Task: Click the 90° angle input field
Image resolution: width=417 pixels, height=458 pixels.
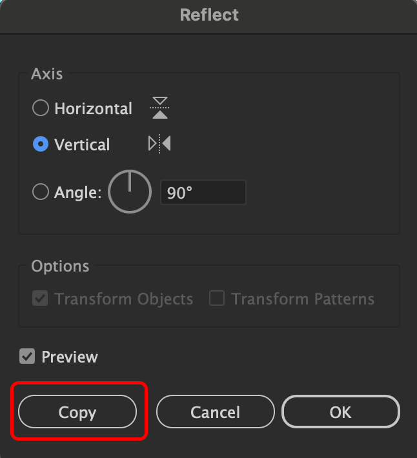Action: (203, 193)
